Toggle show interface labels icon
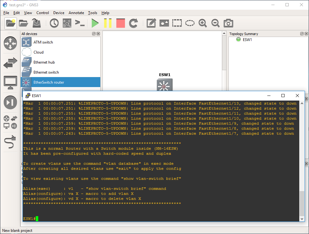The width and height of the screenshot is (309, 234). (67, 23)
